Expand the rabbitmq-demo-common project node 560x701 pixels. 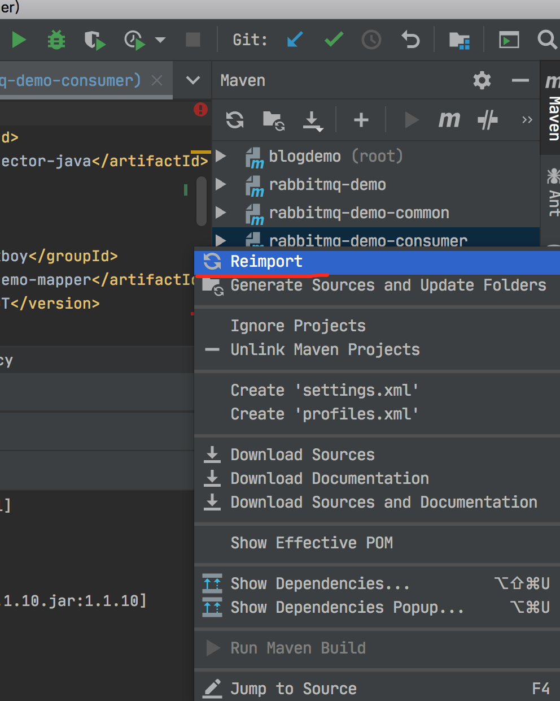(221, 213)
